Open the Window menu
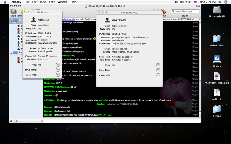The height and width of the screenshot is (144, 231). tap(62, 2)
